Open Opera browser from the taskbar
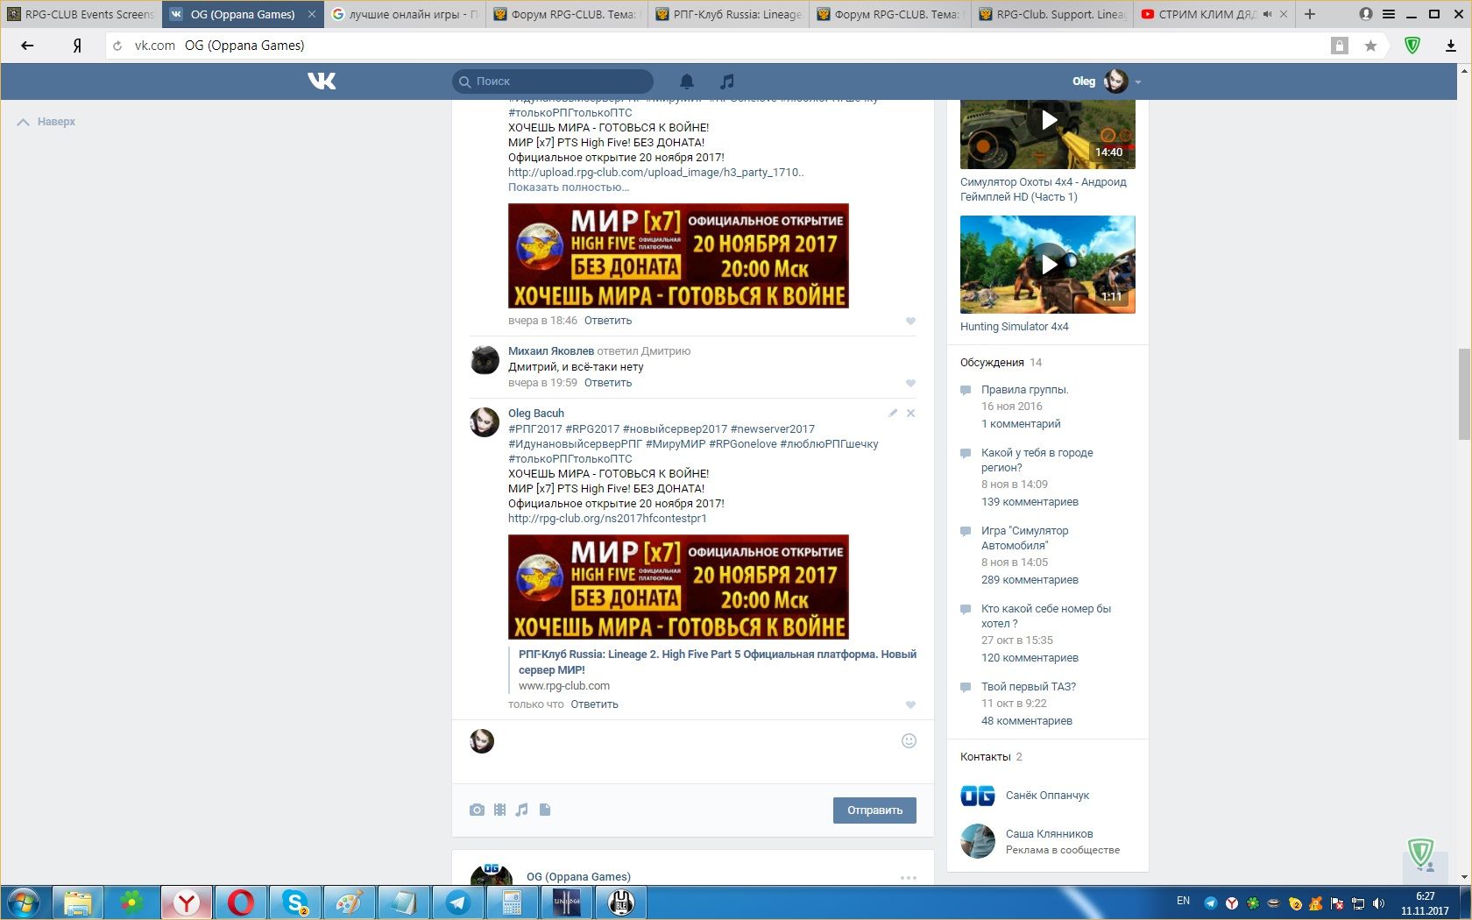 point(240,902)
